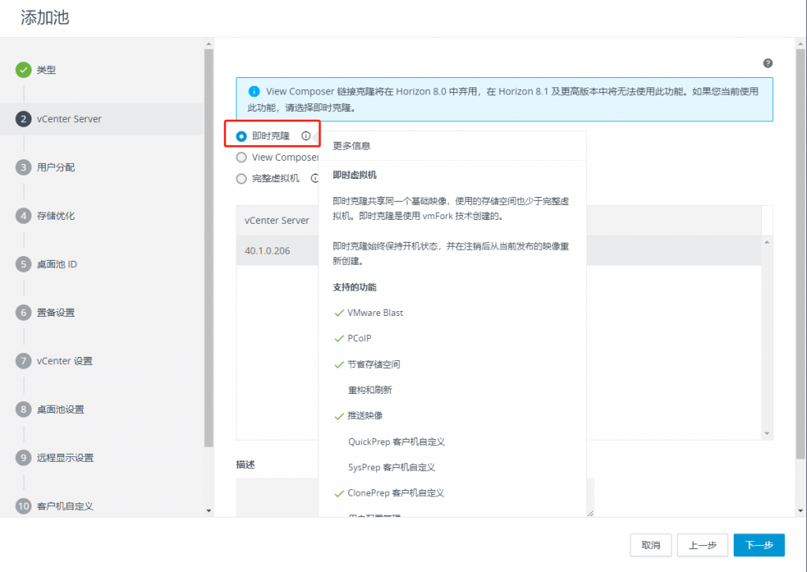
Task: Click into the 描述 text area
Action: click(x=415, y=497)
